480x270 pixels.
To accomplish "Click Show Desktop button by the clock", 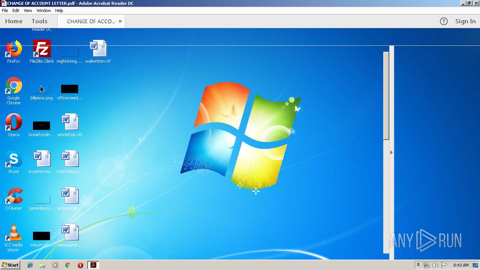I will tap(476, 265).
